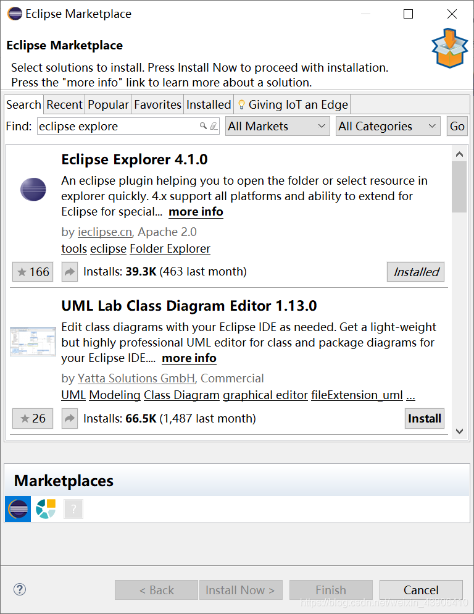474x614 pixels.
Task: Click the Eclipse Explorer plugin logo
Action: (x=33, y=189)
